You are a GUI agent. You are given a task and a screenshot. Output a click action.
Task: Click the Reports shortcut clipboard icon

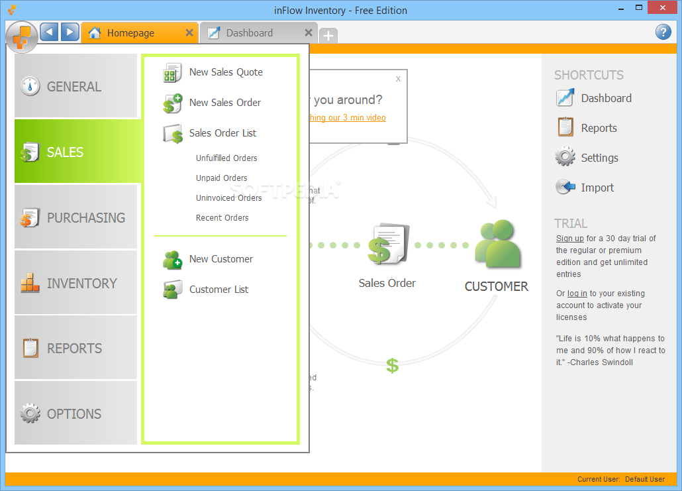pos(565,127)
